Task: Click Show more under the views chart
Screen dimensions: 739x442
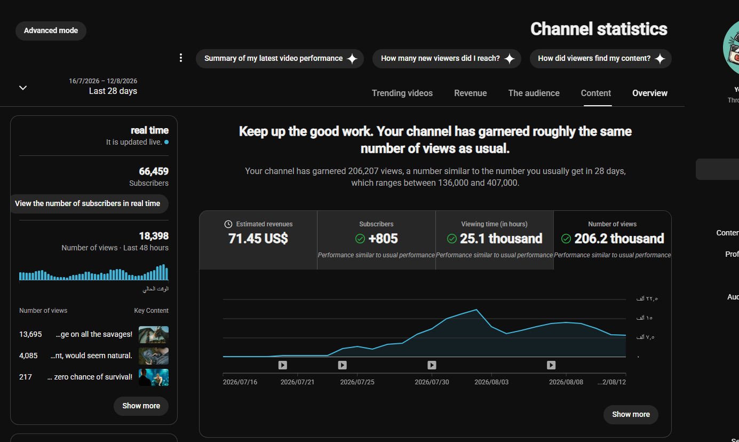Action: tap(631, 414)
